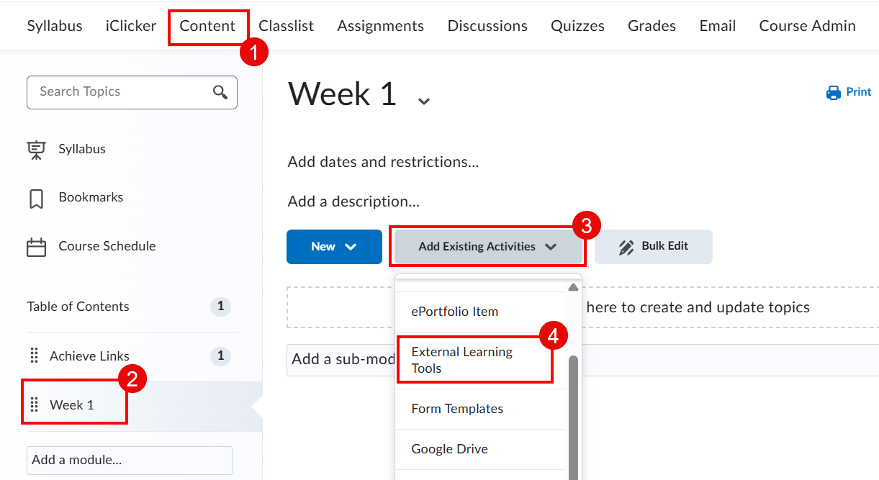Image resolution: width=879 pixels, height=480 pixels.
Task: Click the printer icon next to Print
Action: coord(832,92)
